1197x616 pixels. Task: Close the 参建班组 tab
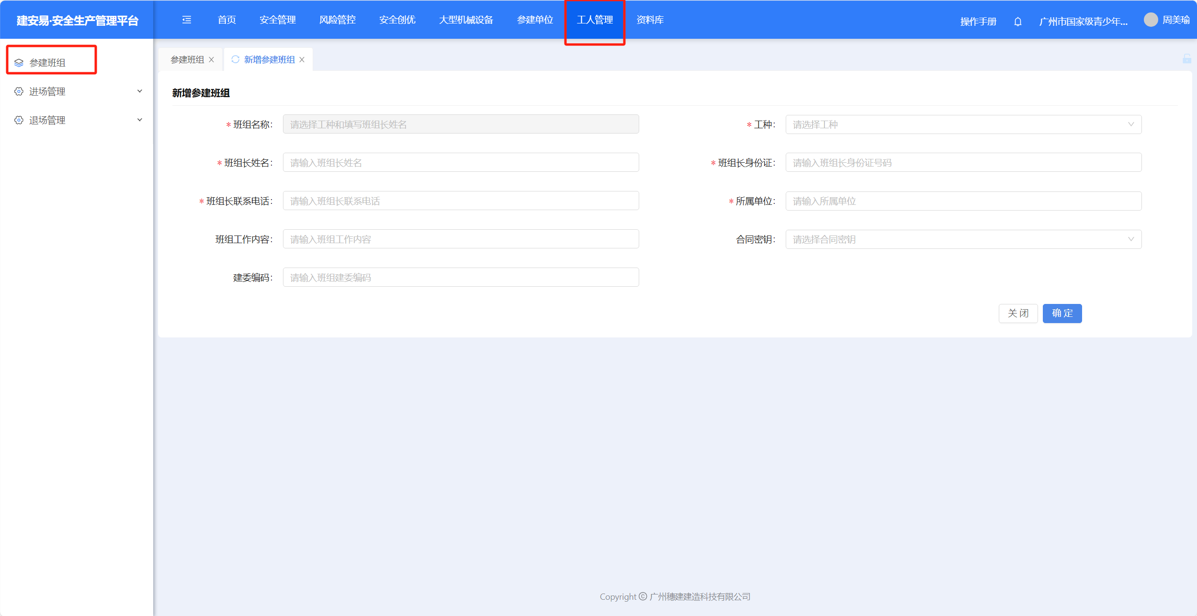click(x=211, y=59)
